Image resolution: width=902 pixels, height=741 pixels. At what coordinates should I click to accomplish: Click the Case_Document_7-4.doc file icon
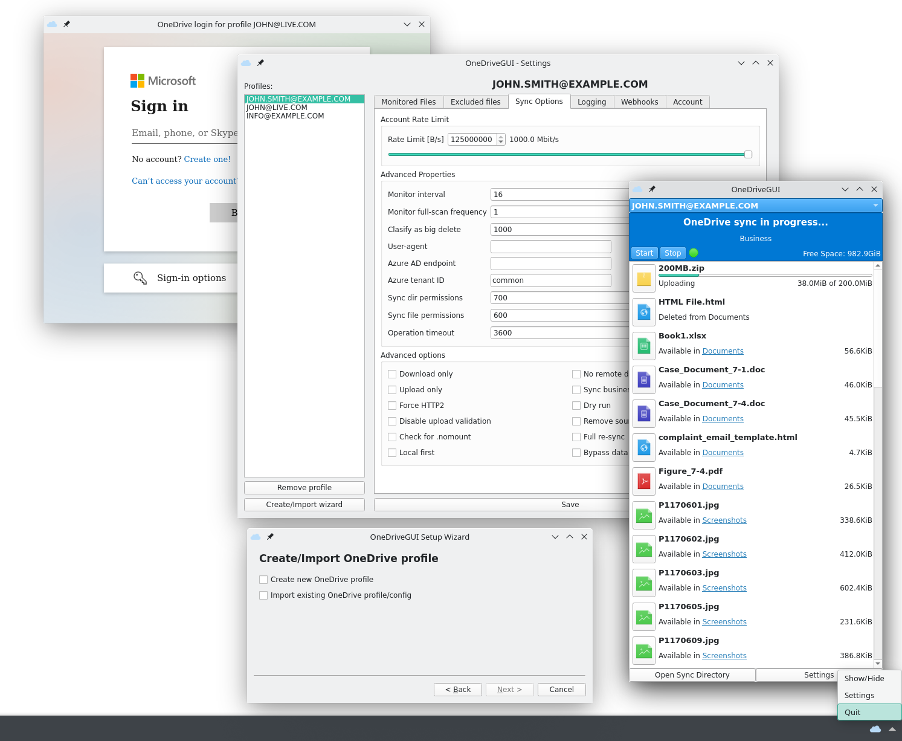click(644, 414)
